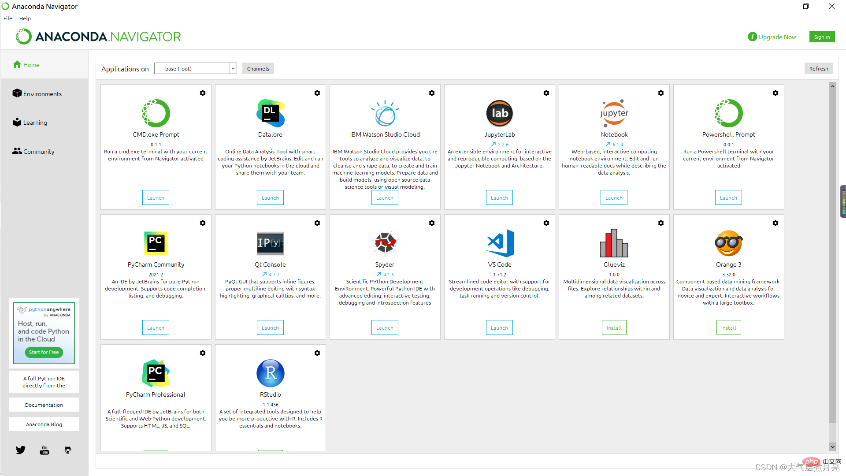Click the VS Code logo icon
Viewport: 846px width, 476px height.
[x=500, y=243]
